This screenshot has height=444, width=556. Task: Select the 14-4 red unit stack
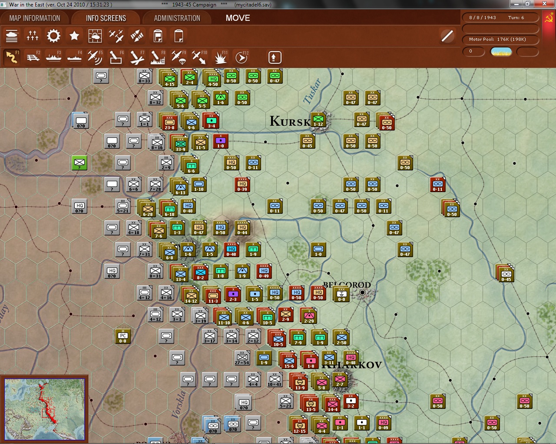pos(332,404)
